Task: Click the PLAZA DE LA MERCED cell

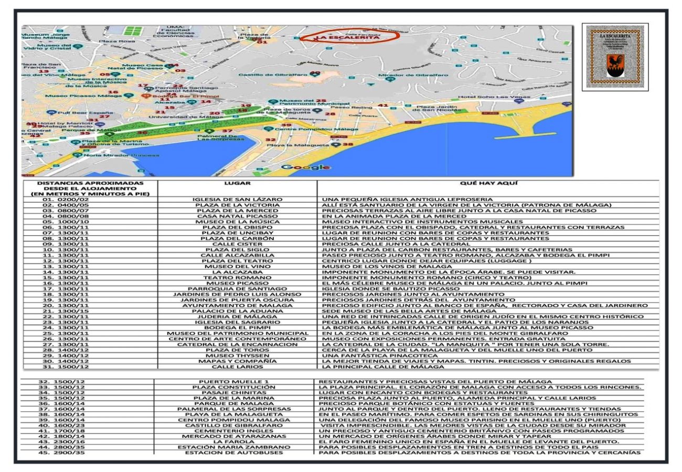Action: (237, 210)
